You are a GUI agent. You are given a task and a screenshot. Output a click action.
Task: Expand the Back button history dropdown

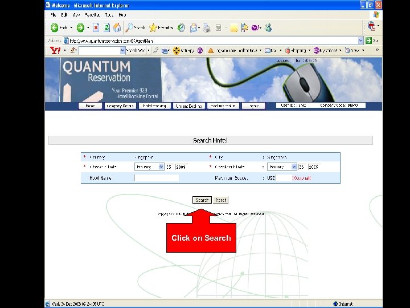[71, 27]
